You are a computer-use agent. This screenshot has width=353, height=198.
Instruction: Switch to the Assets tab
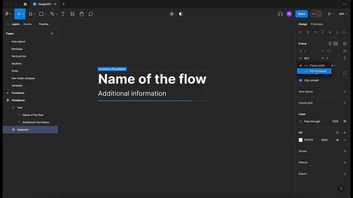pos(28,24)
